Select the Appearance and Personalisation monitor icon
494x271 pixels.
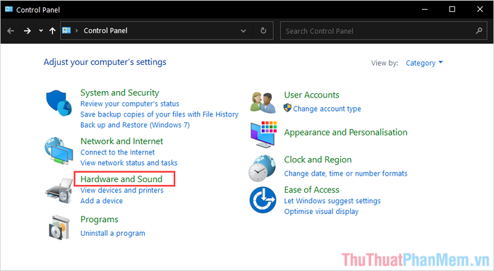(x=263, y=134)
